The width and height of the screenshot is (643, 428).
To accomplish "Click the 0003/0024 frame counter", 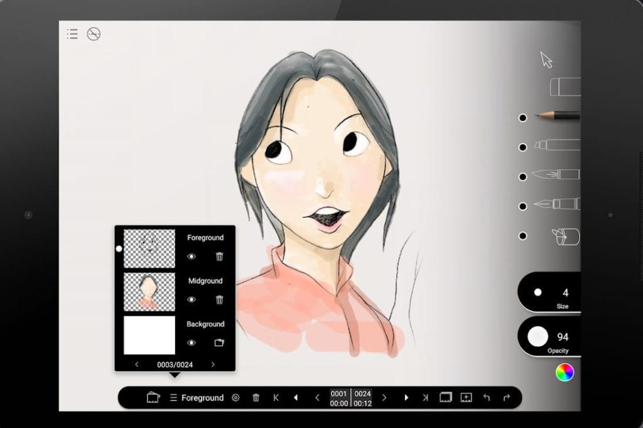I will 175,365.
